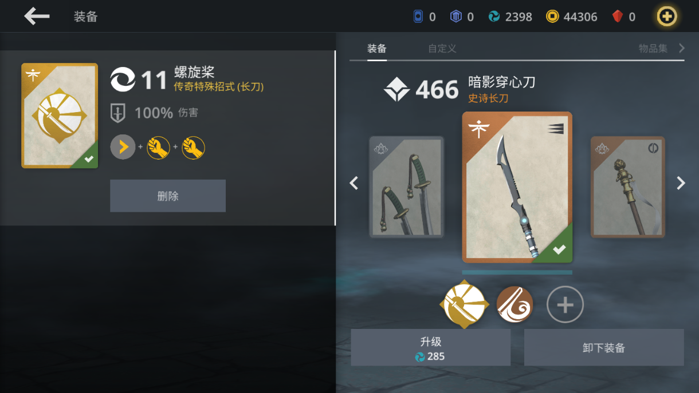Select the equipped Propeller move slot icon
This screenshot has height=393, width=699.
coord(464,304)
